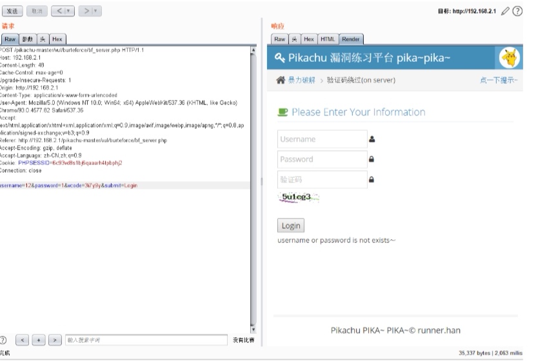Click the Referer header line

point(83,141)
